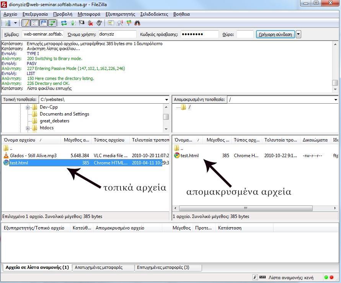341x283 pixels.
Task: Switch to Αποτυχημένες μεταφορές tab
Action: pos(103,268)
